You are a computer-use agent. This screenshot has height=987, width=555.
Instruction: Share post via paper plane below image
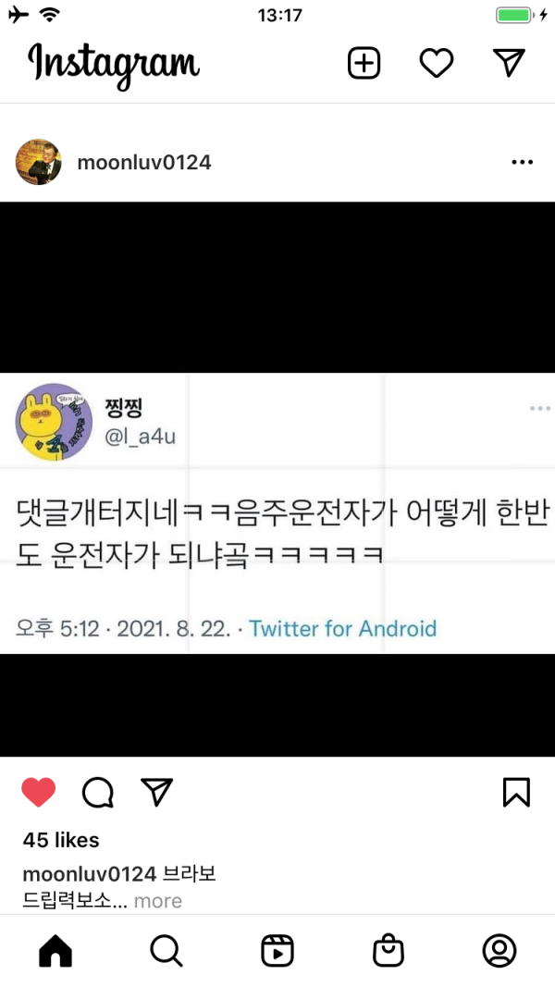click(x=156, y=792)
